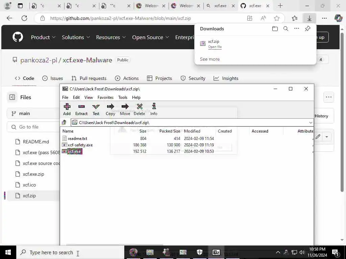Open the browser profile avatar icon
346x259 pixels.
pyautogui.click(x=8, y=6)
